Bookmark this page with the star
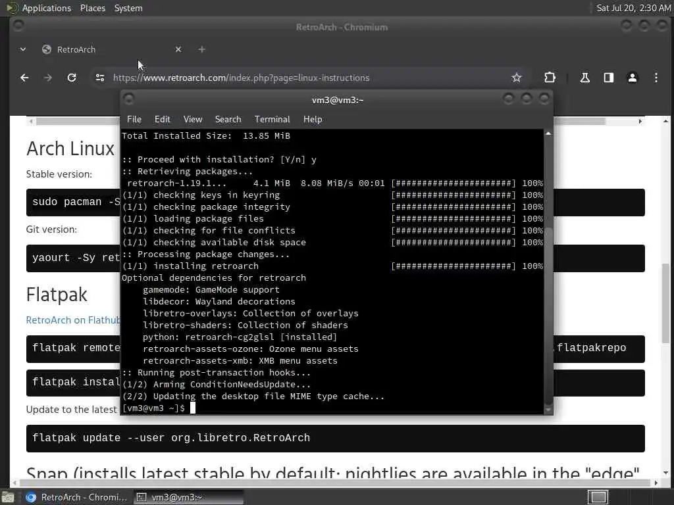 (x=516, y=78)
